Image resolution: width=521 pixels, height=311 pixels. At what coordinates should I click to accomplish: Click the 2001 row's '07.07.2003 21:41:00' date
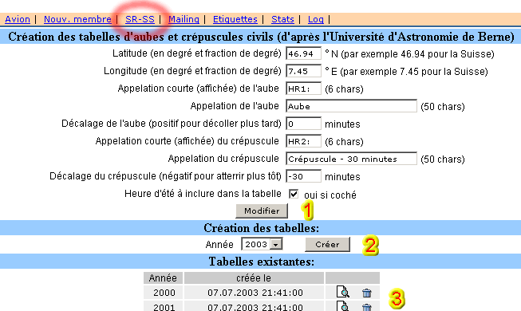[x=255, y=306]
